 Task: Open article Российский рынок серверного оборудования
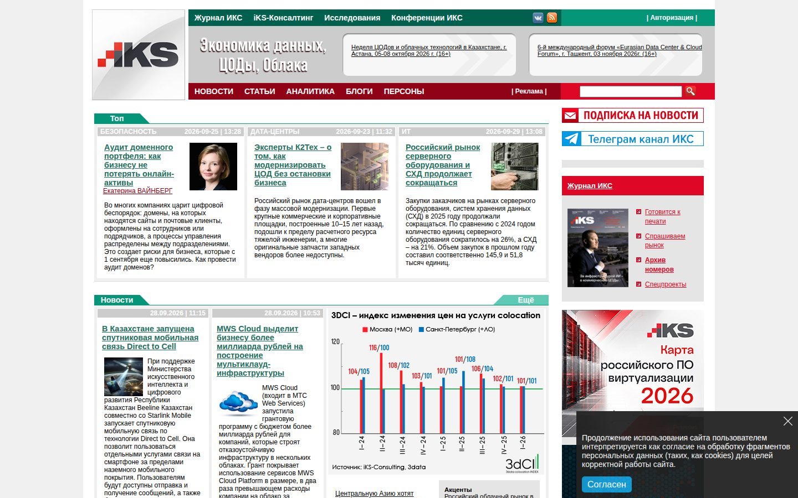443,165
